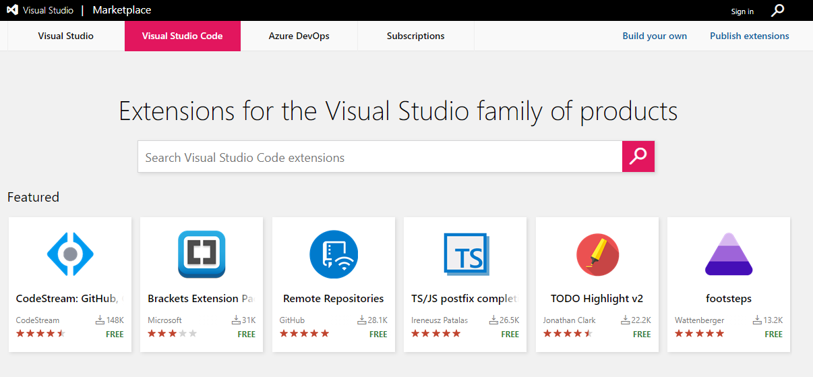Click the Marketplace header link

point(122,10)
